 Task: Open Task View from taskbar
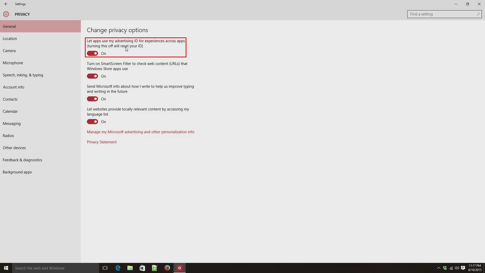tap(105, 268)
